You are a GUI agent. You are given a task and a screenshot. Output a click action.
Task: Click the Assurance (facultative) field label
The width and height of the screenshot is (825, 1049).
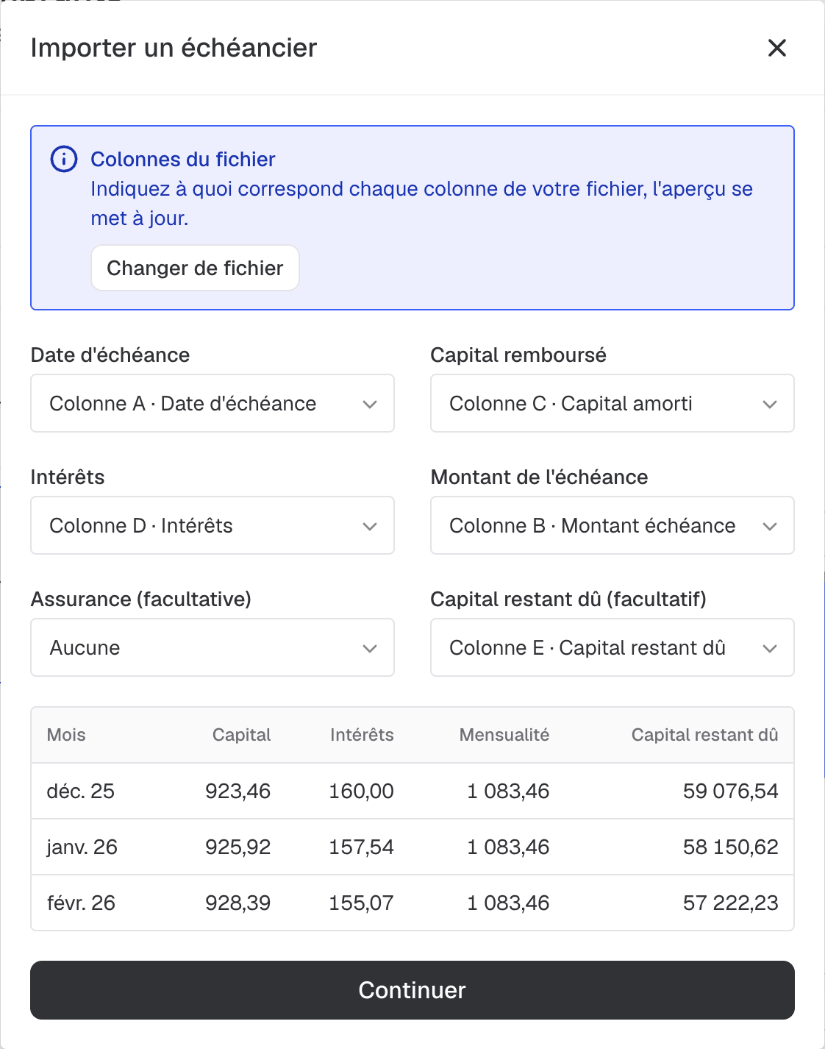141,599
